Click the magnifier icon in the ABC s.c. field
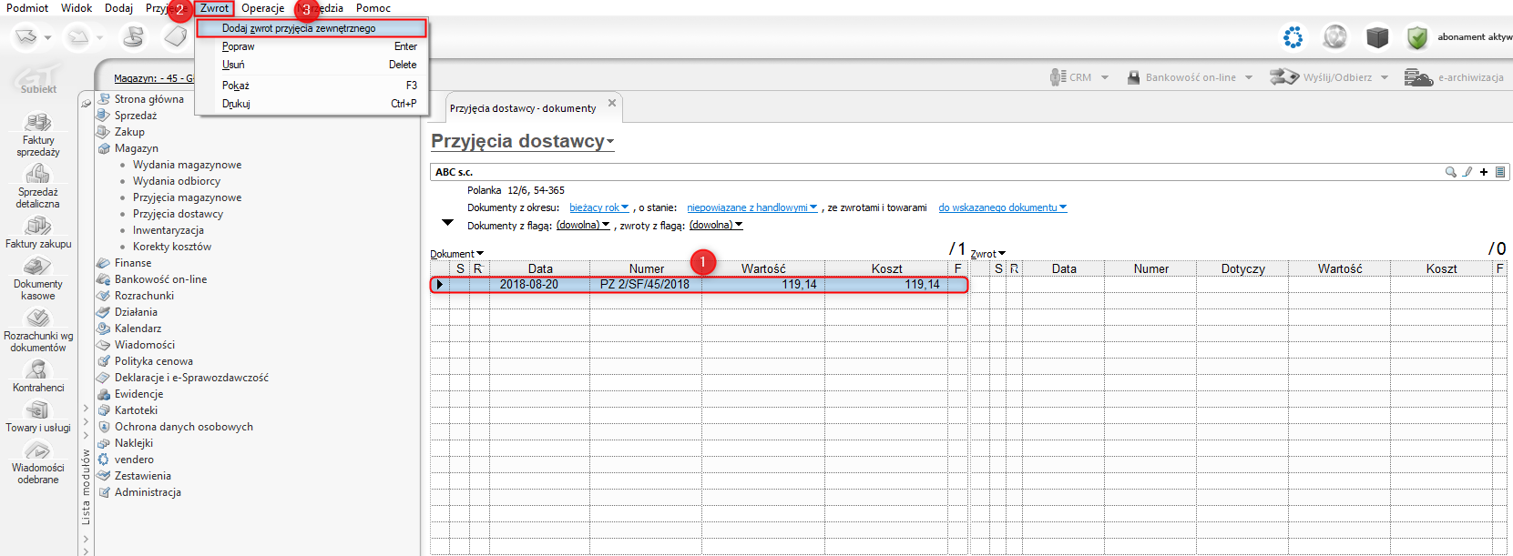The height and width of the screenshot is (556, 1513). pos(1450,172)
